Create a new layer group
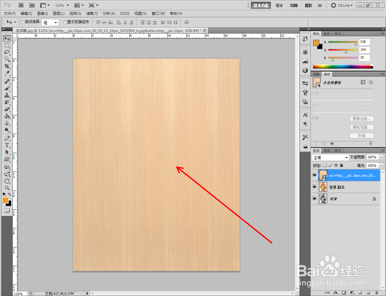The height and width of the screenshot is (296, 386). pos(360,293)
